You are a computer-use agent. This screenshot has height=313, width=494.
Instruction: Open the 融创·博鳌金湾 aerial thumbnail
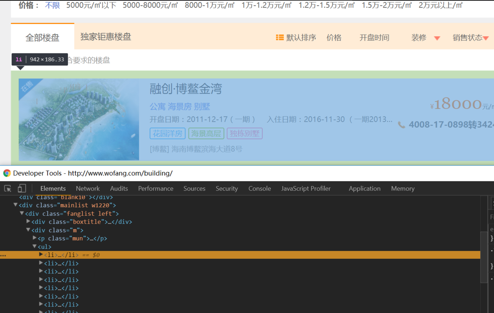pos(79,120)
